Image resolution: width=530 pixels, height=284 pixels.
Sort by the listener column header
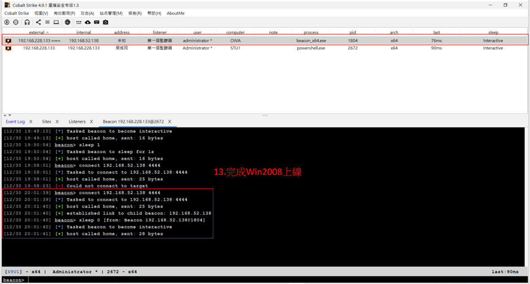click(159, 32)
